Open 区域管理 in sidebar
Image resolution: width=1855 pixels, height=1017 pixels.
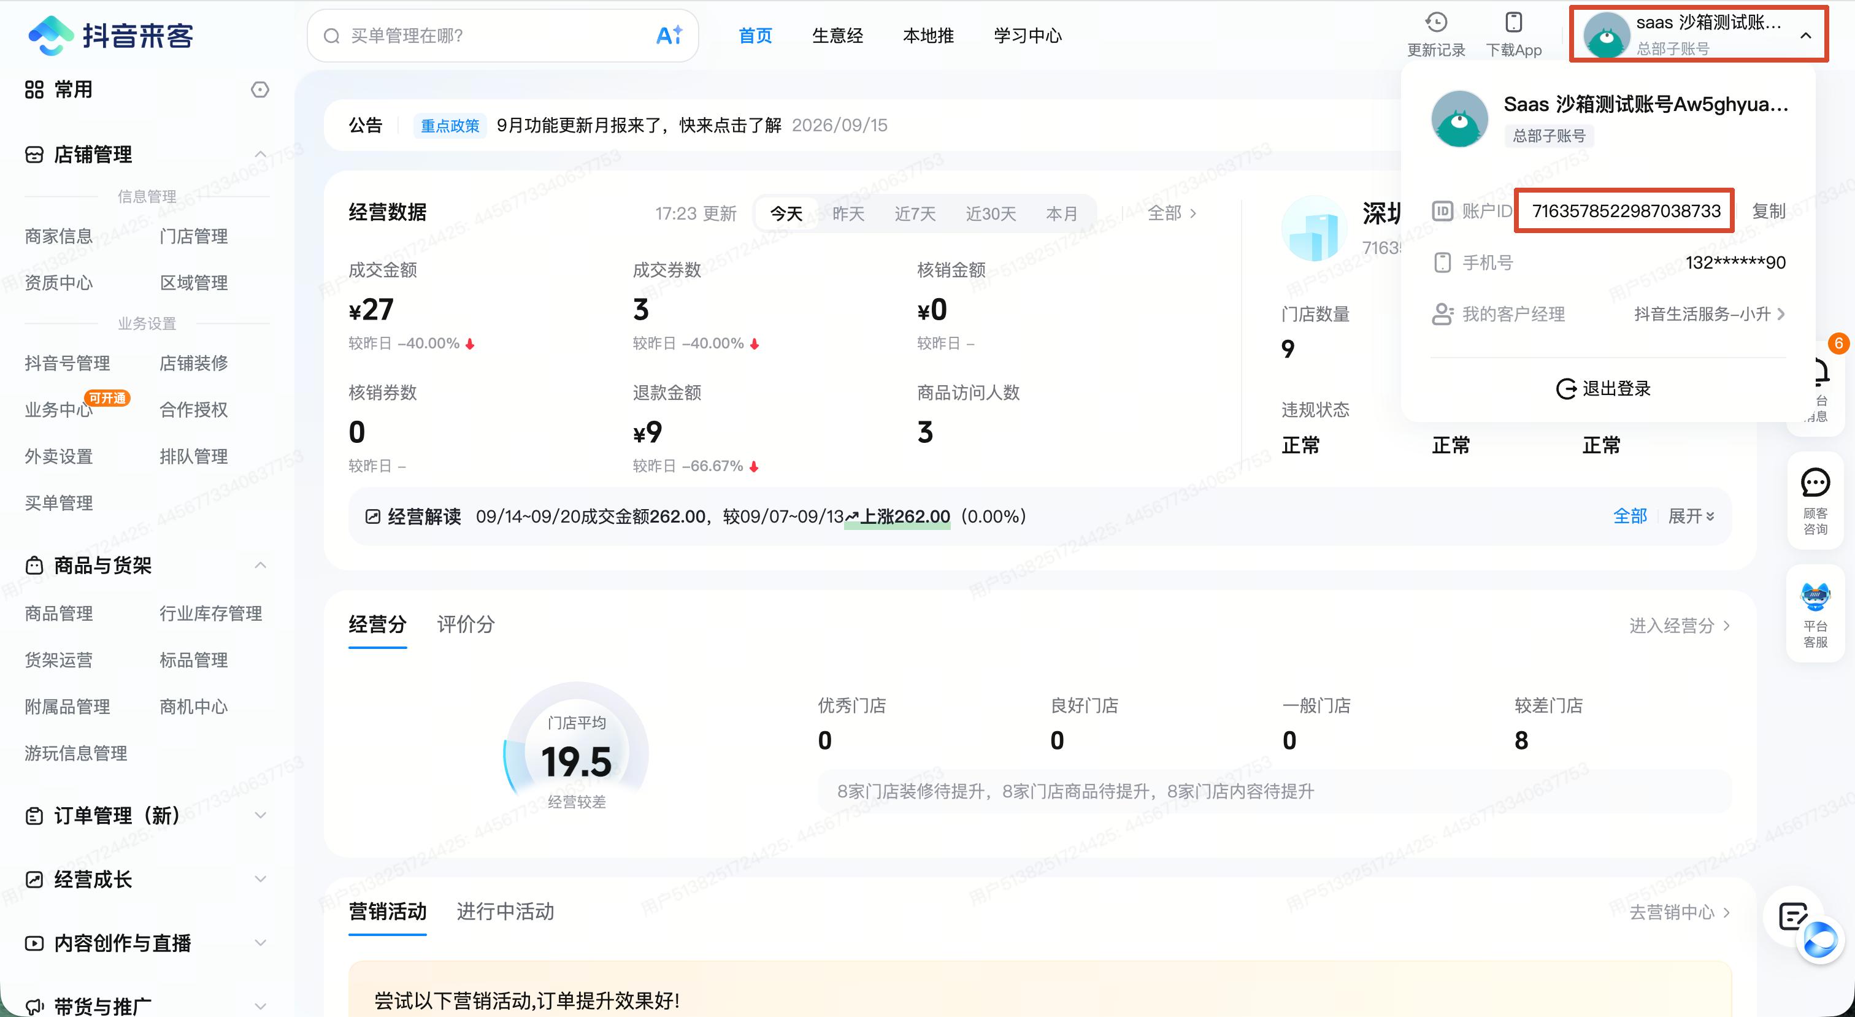194,283
